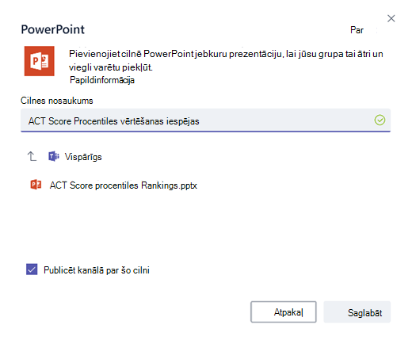This screenshot has width=412, height=344.
Task: Focus the Cilnes nosaukums text field
Action: pos(205,120)
